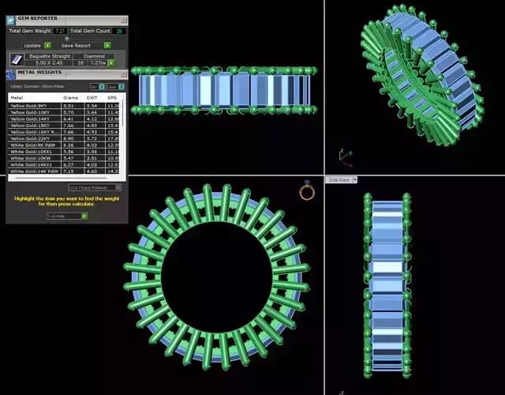Click the green arrow in Calculate button

84,216
